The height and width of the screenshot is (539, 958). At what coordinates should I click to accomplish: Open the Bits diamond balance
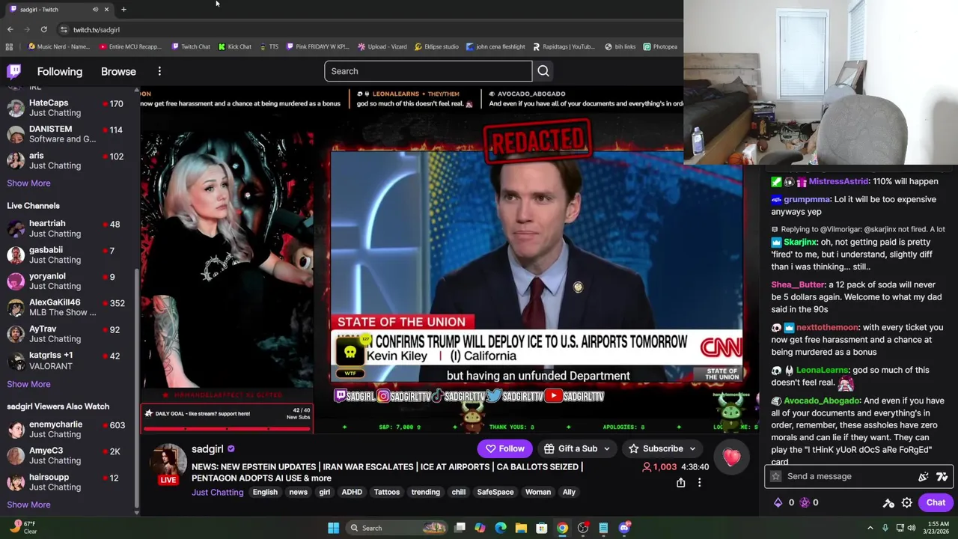coord(778,502)
